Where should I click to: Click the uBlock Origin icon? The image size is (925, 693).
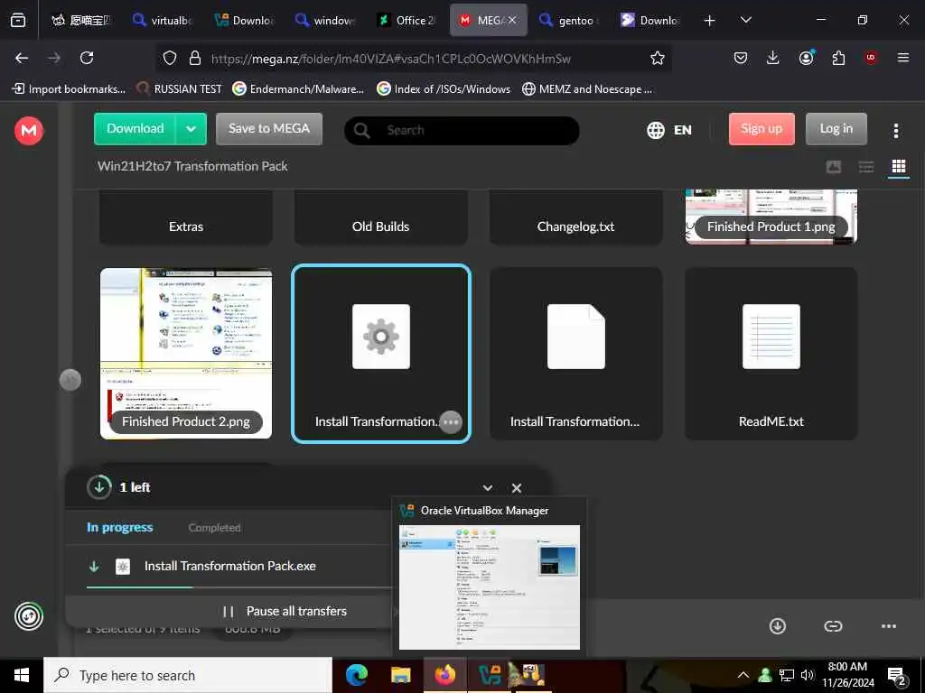pos(871,58)
